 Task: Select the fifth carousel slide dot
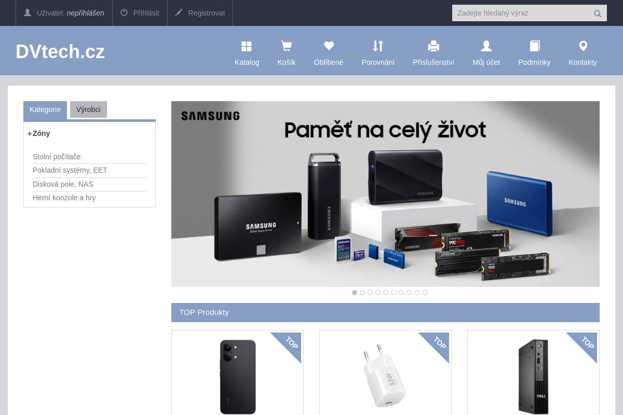pos(386,293)
